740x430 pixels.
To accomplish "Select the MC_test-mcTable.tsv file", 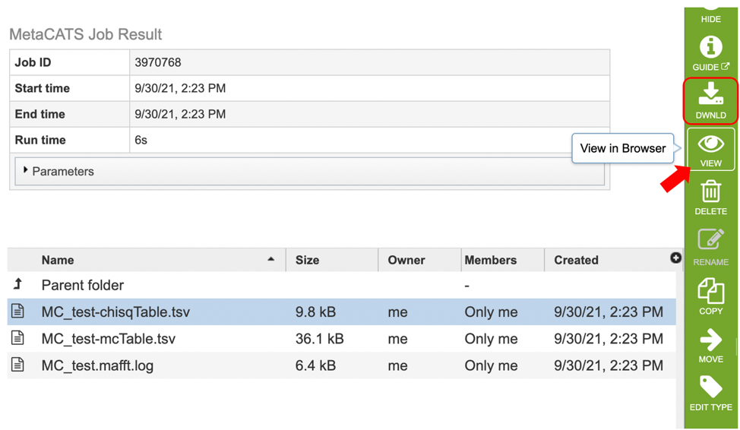I will click(108, 339).
